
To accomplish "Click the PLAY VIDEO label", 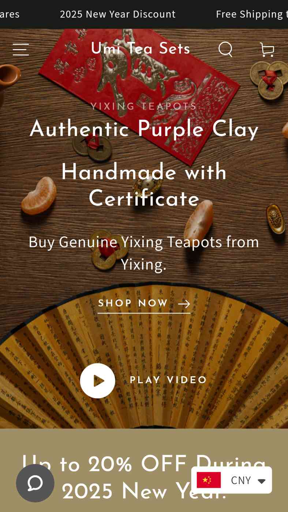I will (x=168, y=380).
